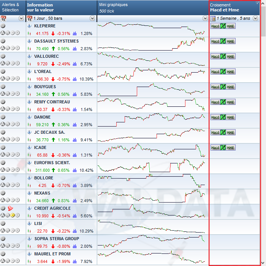Toggle selection D for VALLOUREC
The height and width of the screenshot is (266, 266).
(17, 63)
